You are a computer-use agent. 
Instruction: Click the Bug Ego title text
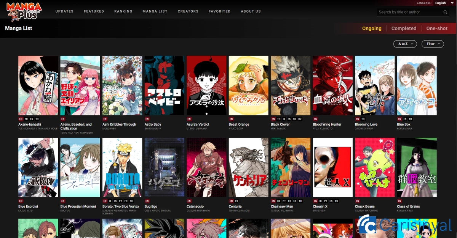151,206
